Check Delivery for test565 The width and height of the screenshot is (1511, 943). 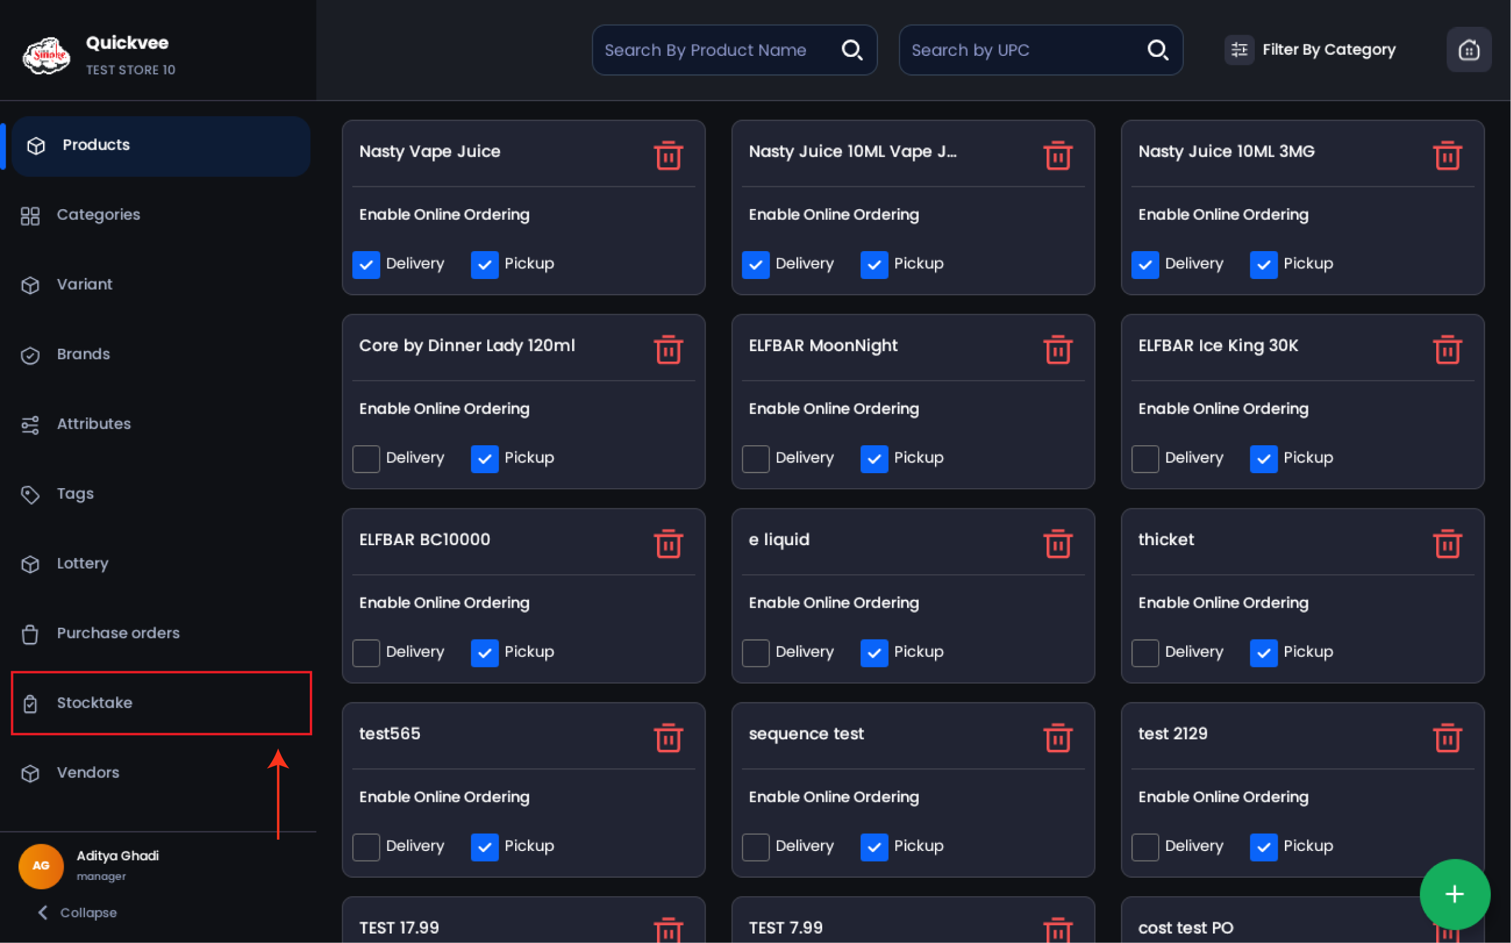[x=366, y=847]
